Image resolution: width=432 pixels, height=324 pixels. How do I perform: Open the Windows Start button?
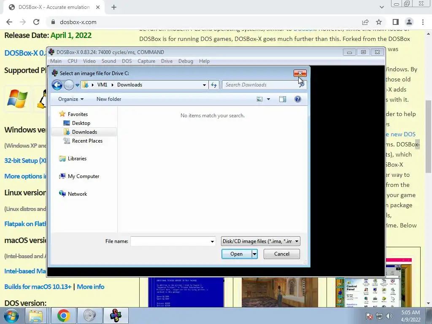coord(11,316)
